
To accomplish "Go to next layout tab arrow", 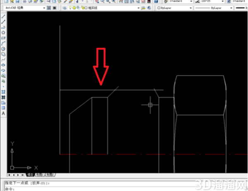I will [18, 175].
